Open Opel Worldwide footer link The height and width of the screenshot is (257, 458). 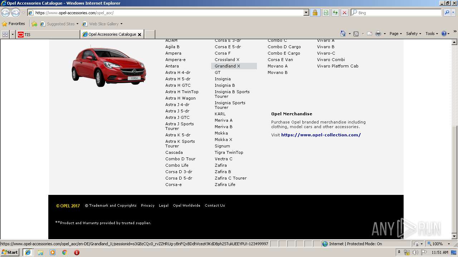pos(186,206)
